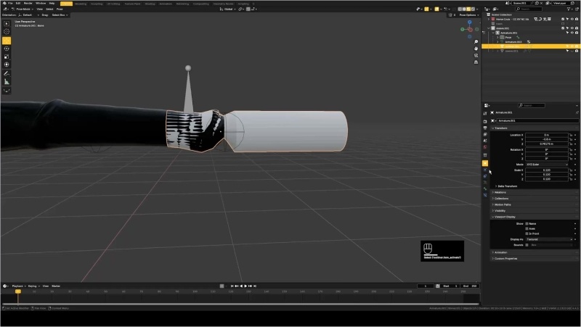This screenshot has height=327, width=581.
Task: Enable the Name checkbox under Viewport Display
Action: pos(527,223)
